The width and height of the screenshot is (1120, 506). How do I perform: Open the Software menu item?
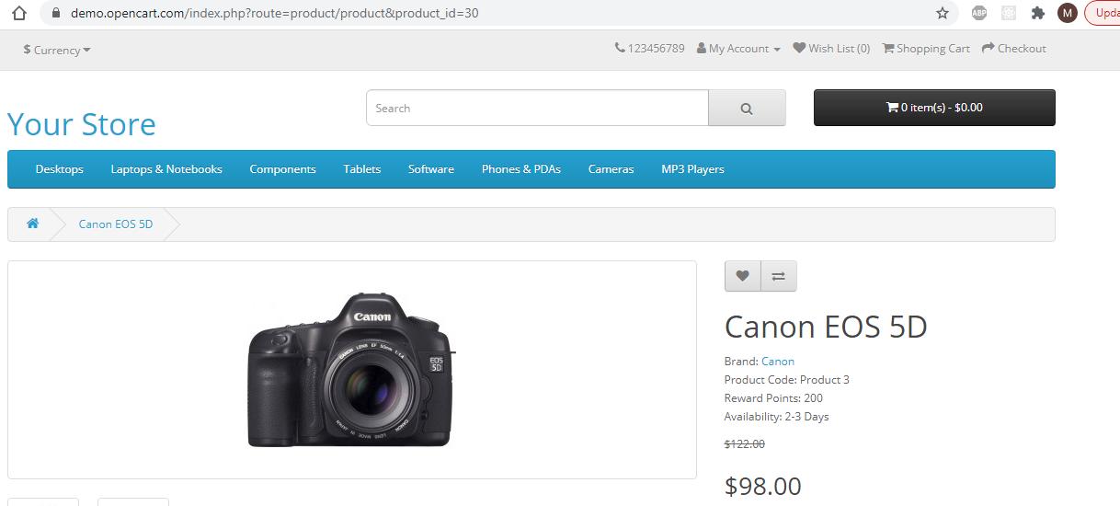431,169
